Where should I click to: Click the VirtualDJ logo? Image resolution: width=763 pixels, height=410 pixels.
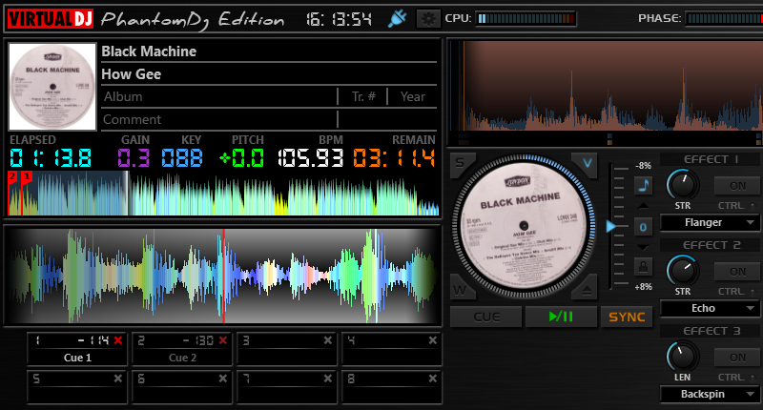coord(51,19)
